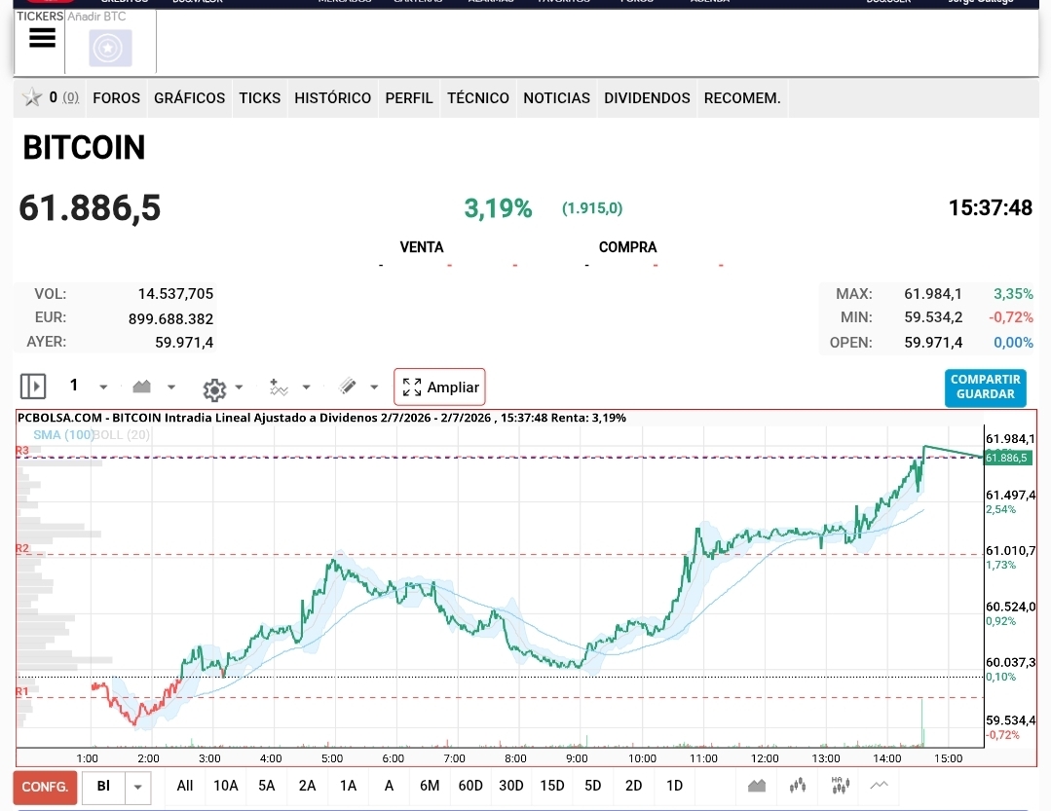This screenshot has width=1051, height=811.
Task: Click the AYER value 59.971,4
Action: click(184, 342)
